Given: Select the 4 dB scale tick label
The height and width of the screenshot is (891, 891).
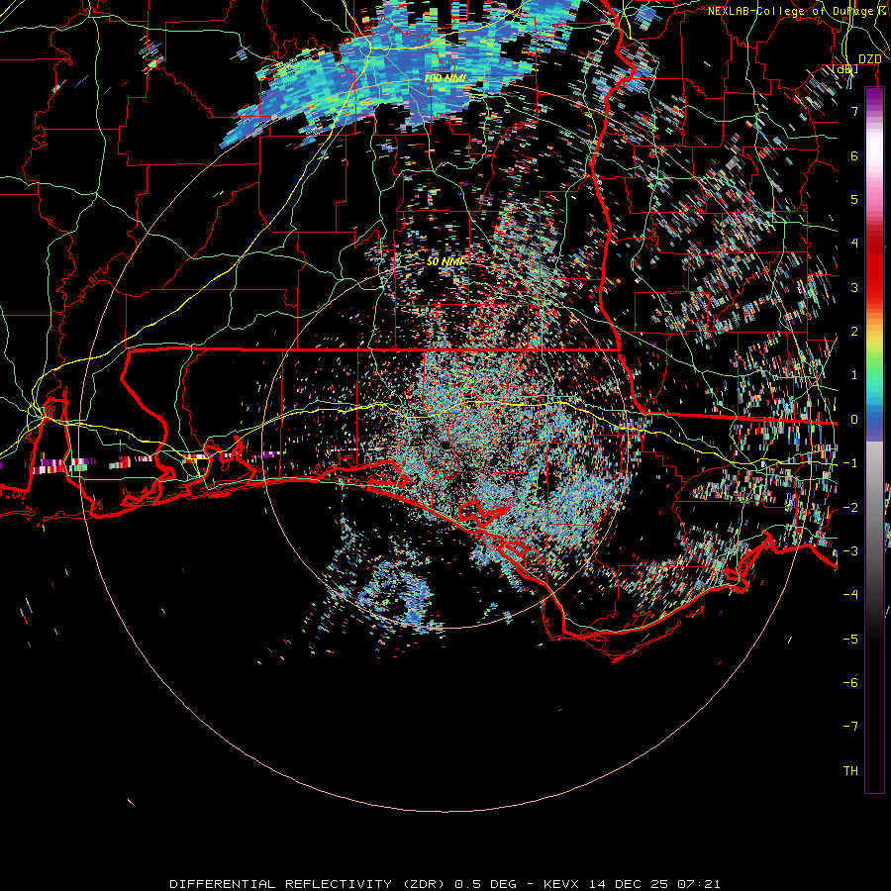Looking at the screenshot, I should click(x=854, y=244).
